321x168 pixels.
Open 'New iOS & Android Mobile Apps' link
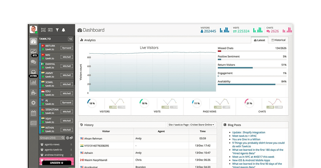pos(251,160)
